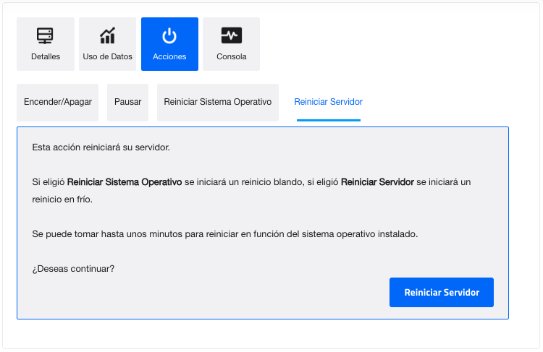Click the server rack icon above Detalles
This screenshot has width=543, height=352.
click(x=46, y=35)
